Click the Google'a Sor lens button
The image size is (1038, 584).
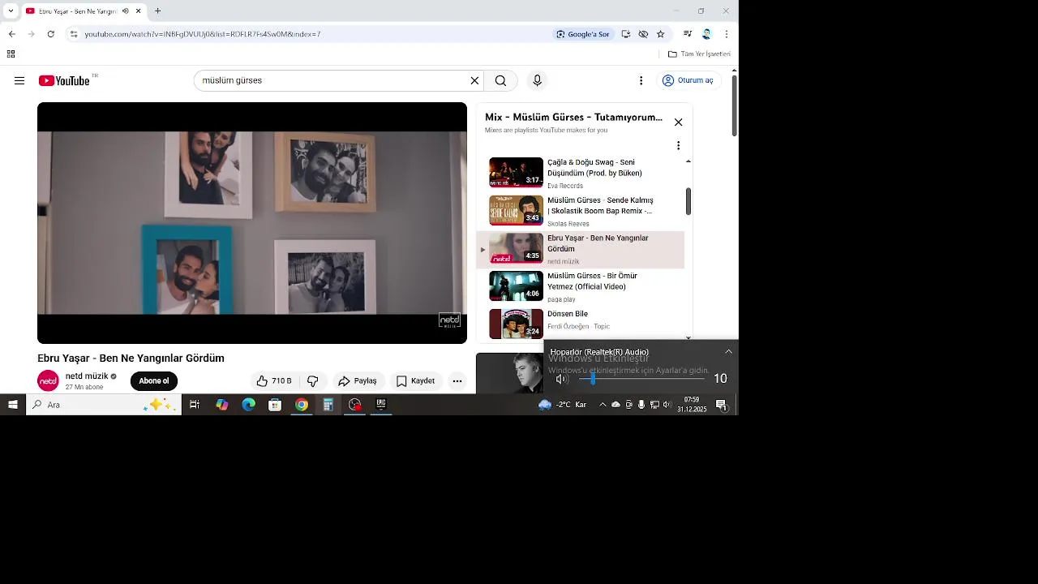click(583, 34)
